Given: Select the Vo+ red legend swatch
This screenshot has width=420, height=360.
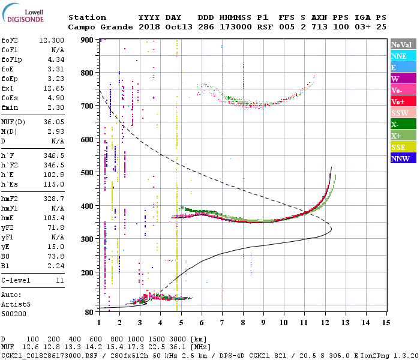Looking at the screenshot, I should (403, 101).
